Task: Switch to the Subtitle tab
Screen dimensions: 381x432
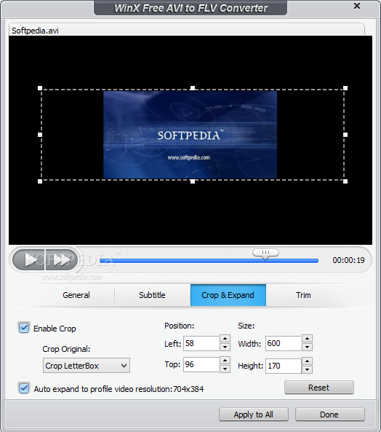Action: pos(152,295)
